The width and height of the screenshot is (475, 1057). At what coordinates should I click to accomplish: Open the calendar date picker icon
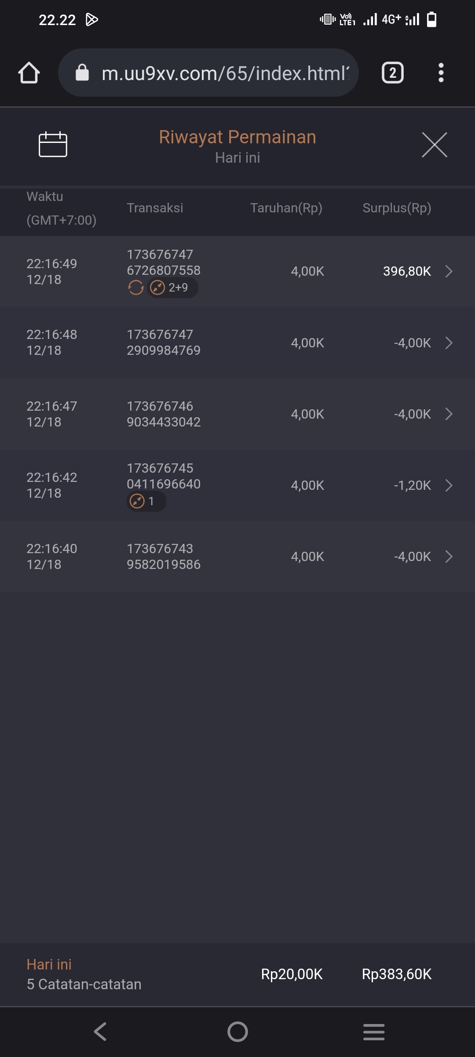pyautogui.click(x=53, y=144)
